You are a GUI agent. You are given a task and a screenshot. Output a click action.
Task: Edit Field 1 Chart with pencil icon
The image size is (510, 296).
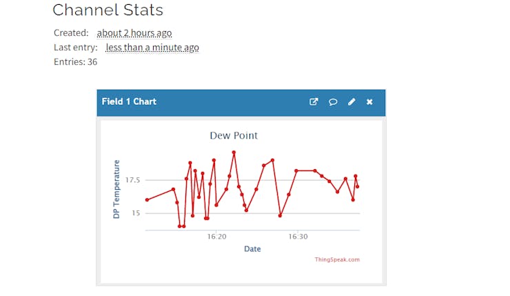pos(351,102)
